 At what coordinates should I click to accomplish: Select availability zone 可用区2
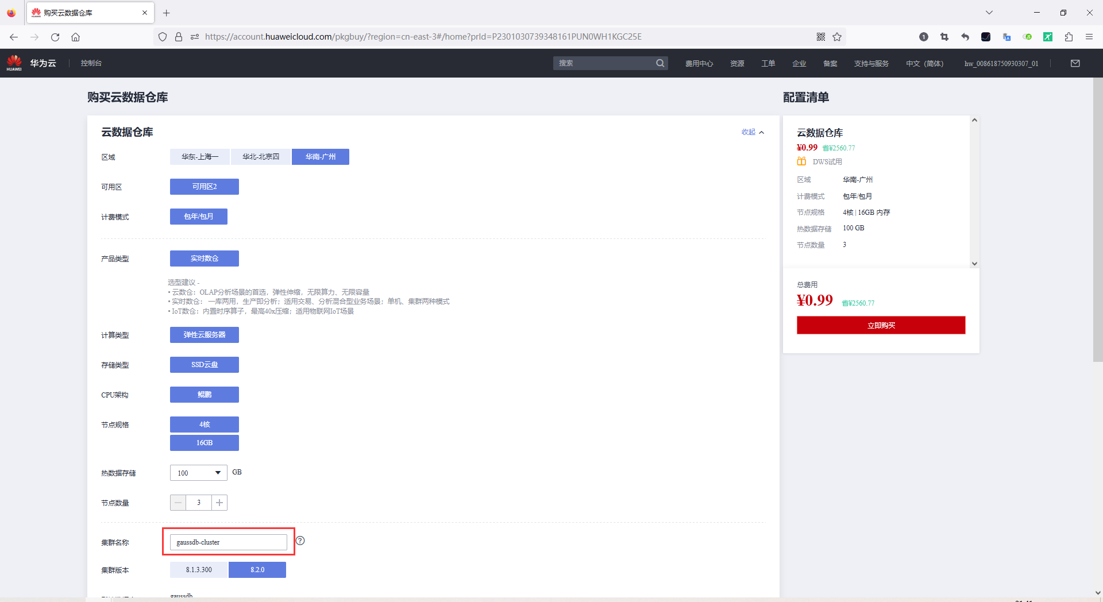pos(205,187)
